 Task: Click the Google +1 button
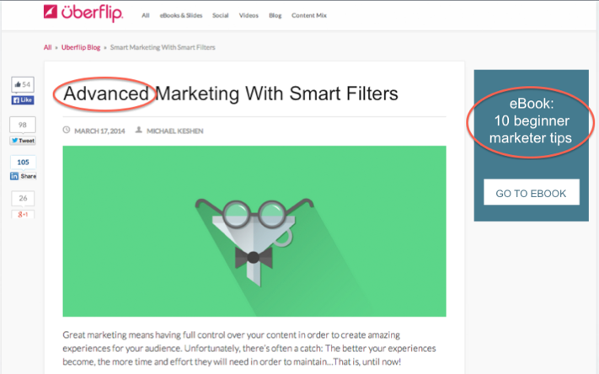pyautogui.click(x=23, y=214)
